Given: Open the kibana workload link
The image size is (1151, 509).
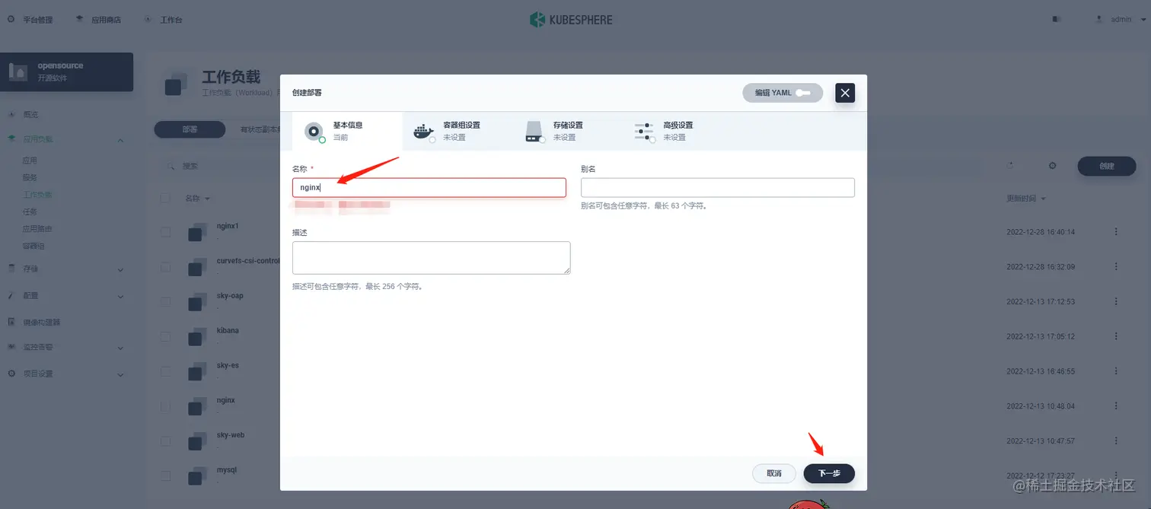Looking at the screenshot, I should [228, 330].
